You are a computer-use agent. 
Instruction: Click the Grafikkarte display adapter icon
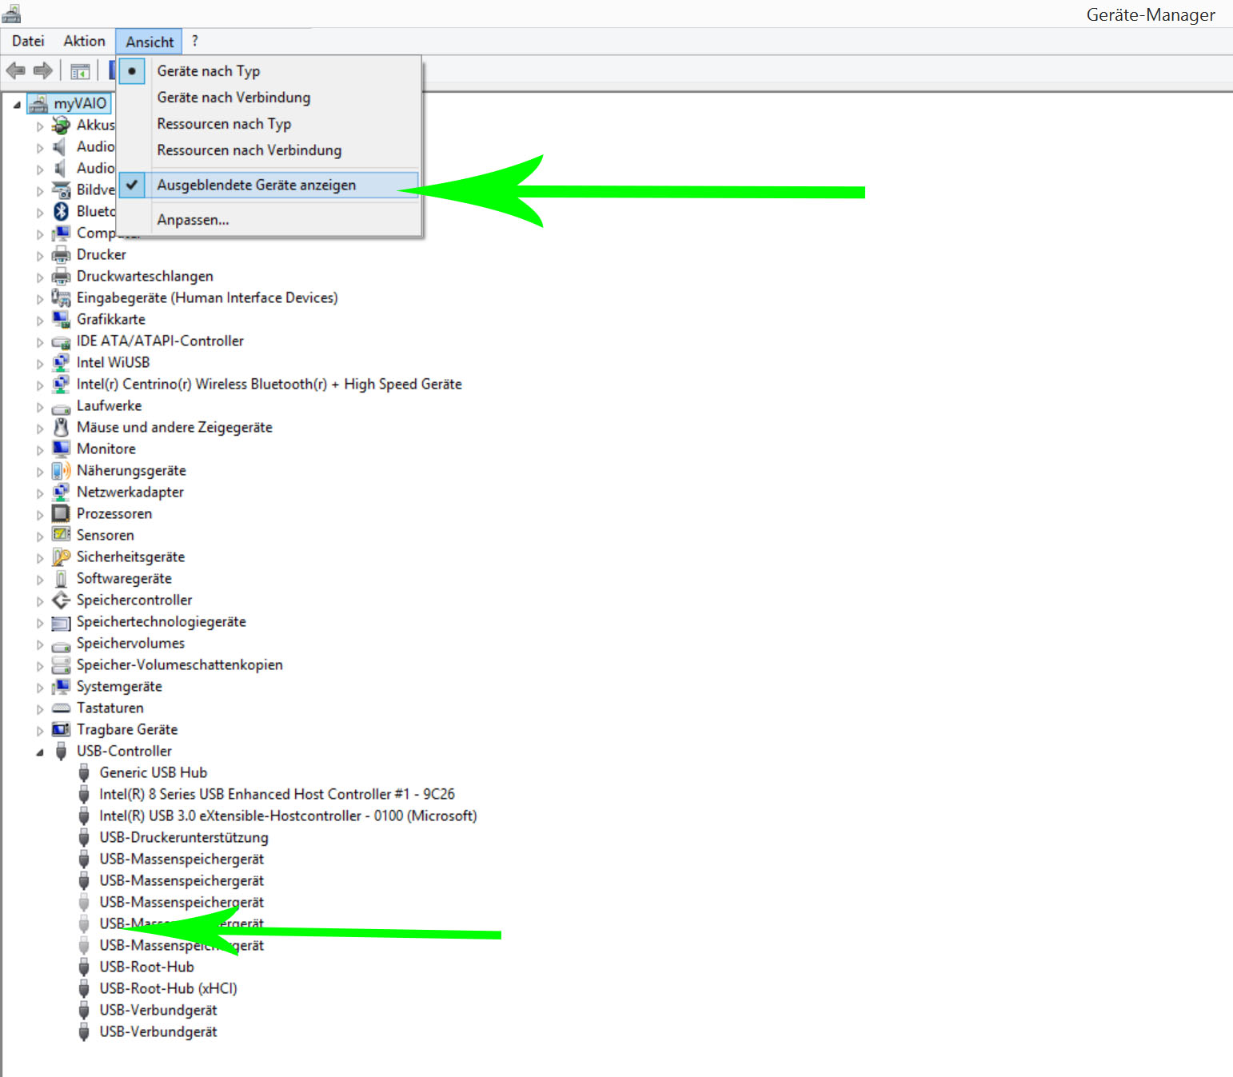[x=61, y=319]
